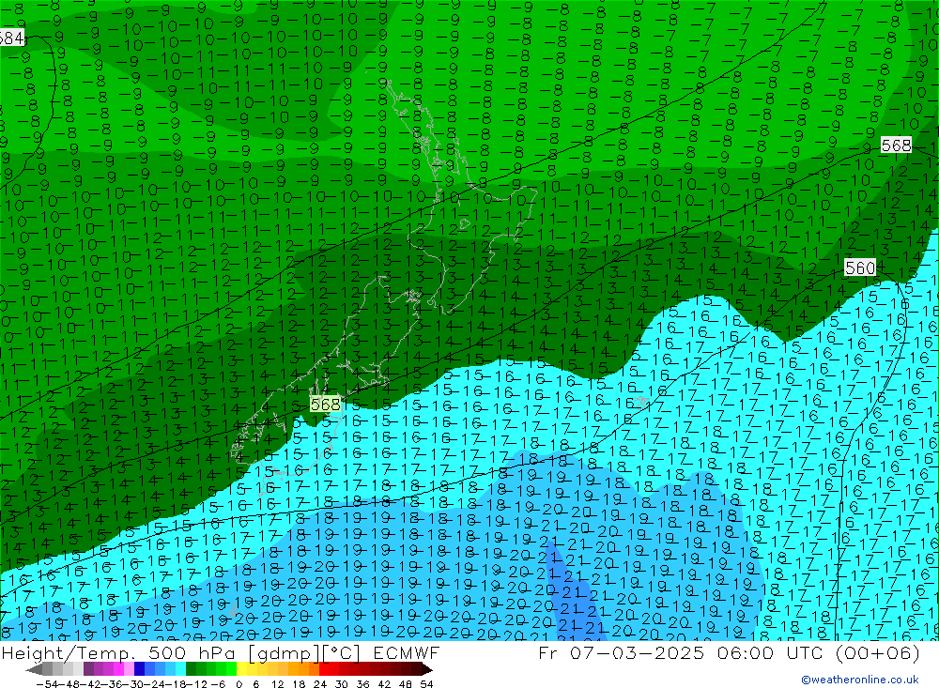The image size is (939, 688).
Task: Open the weatheronline.co.uk copyright link
Action: click(x=860, y=680)
